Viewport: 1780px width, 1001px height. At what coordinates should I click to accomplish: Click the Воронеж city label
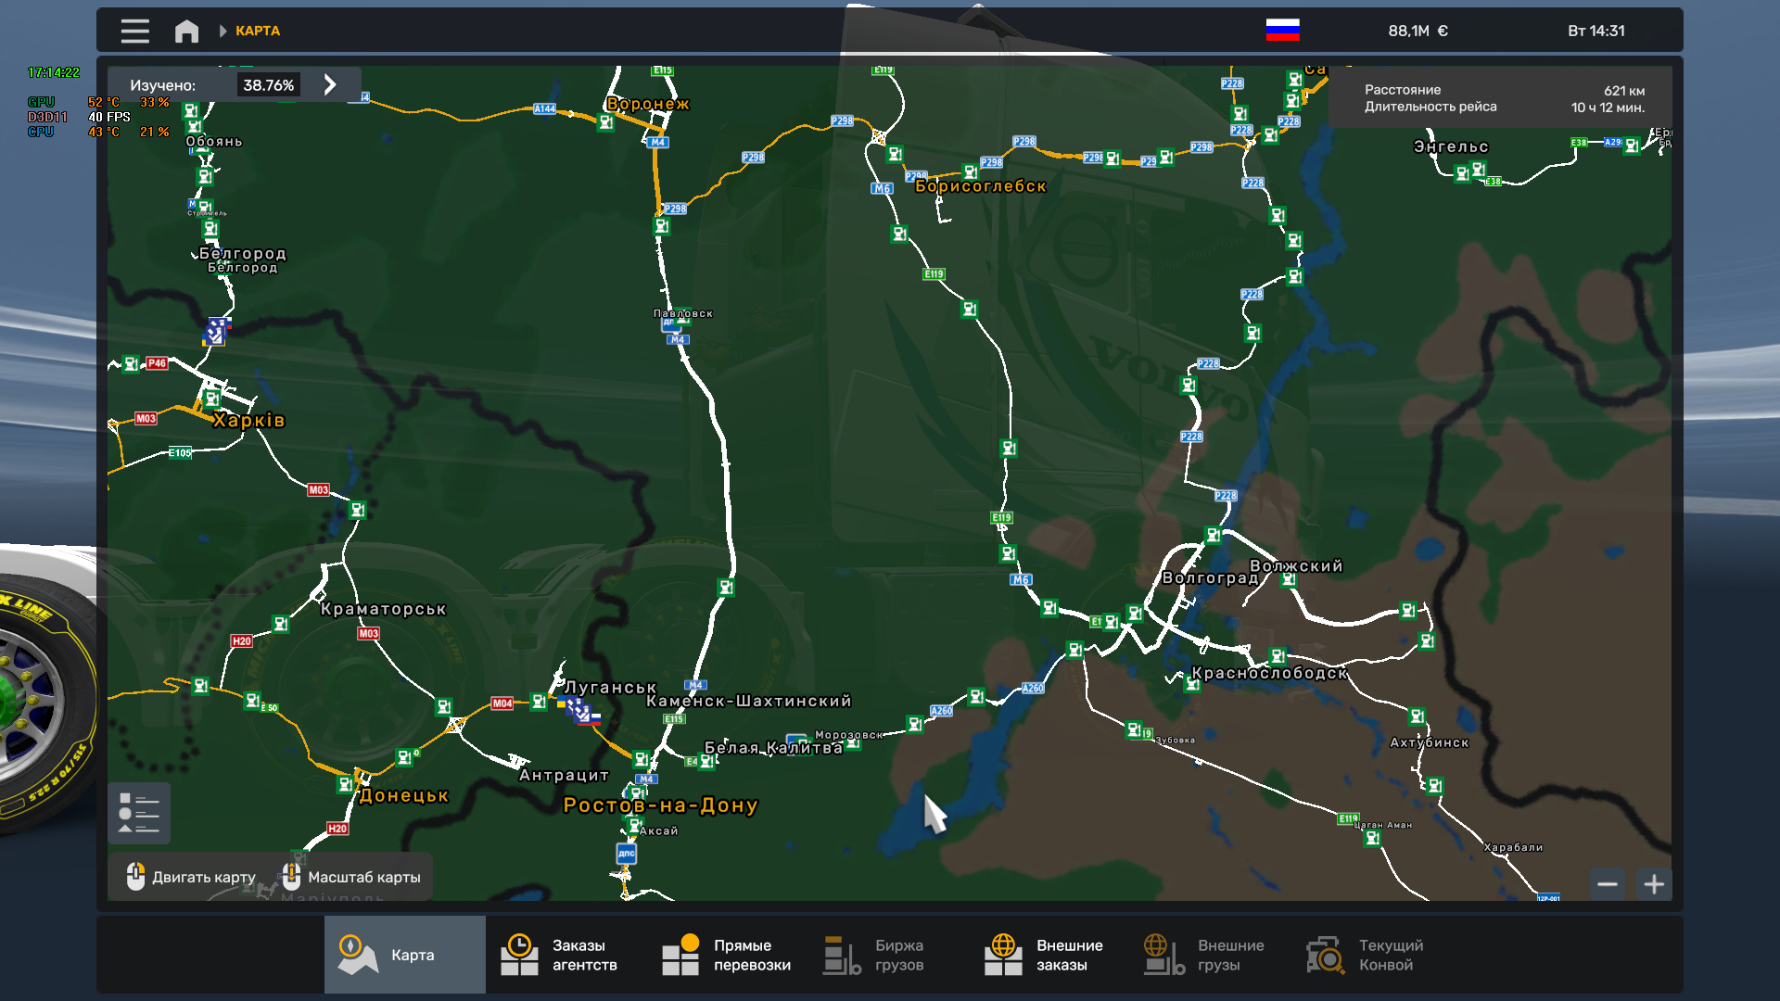click(648, 104)
